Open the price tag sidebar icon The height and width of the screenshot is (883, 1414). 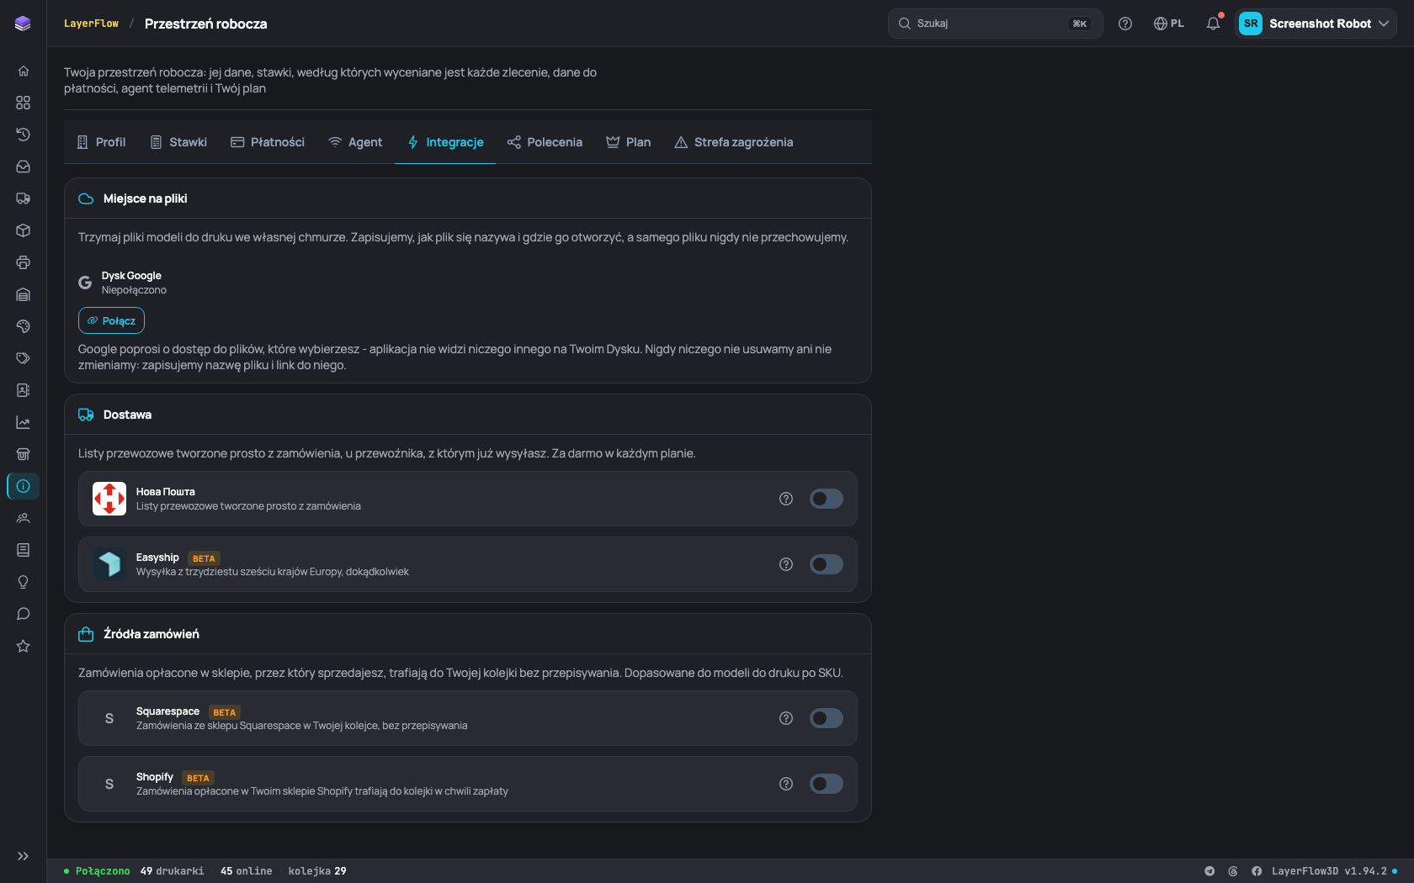23,358
